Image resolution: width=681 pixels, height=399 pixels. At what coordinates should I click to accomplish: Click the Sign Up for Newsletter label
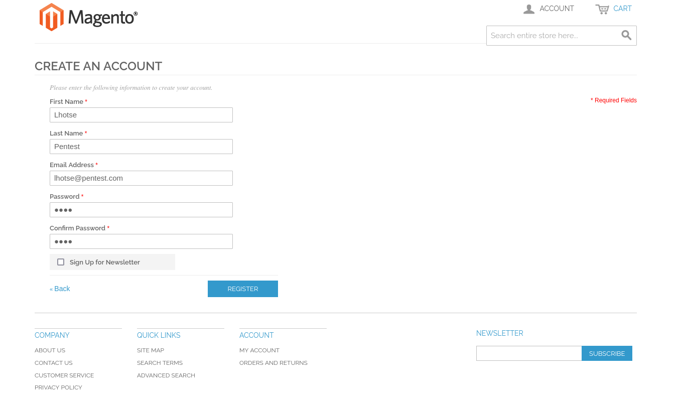coord(105,262)
